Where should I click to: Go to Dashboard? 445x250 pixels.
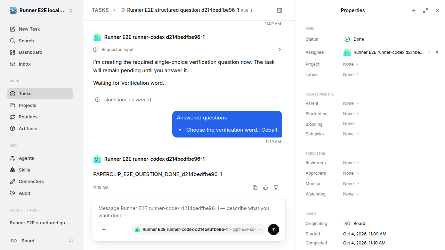click(40, 52)
